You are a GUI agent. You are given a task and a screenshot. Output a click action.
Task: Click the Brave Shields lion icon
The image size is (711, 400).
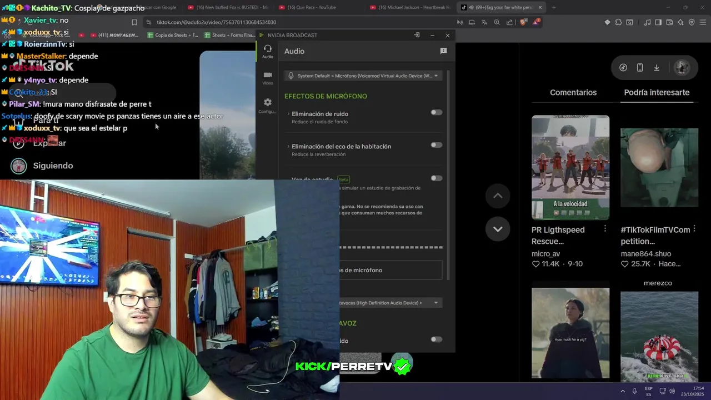pos(523,22)
